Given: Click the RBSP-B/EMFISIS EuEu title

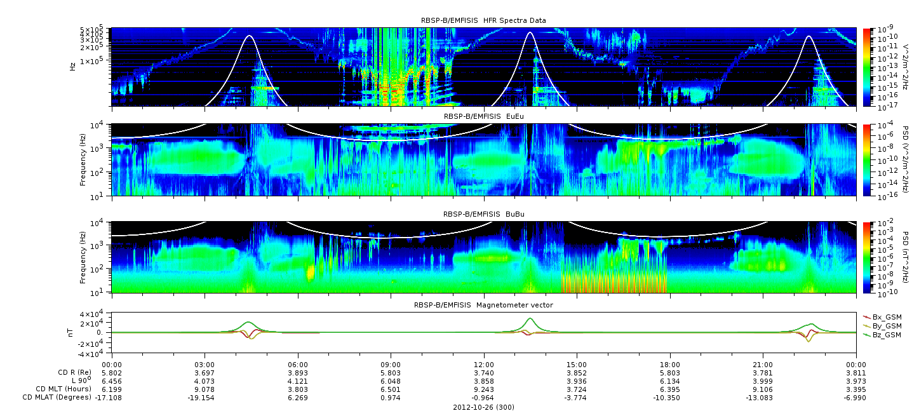Looking at the screenshot, I should coord(483,117).
